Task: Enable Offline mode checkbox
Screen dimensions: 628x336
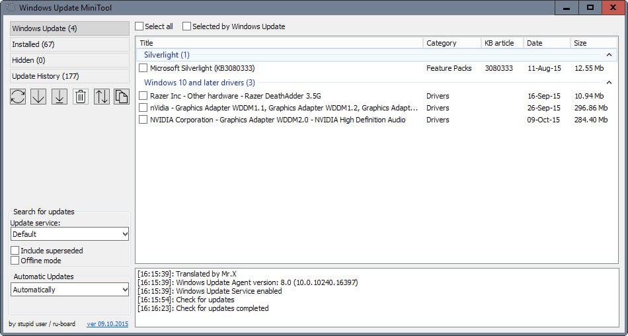Action: coord(15,261)
